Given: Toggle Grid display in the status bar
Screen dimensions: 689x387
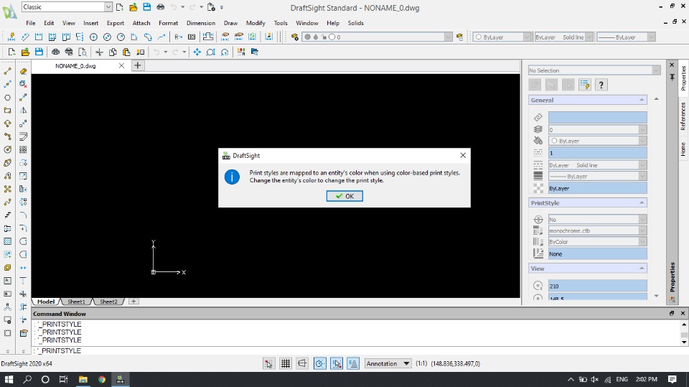Looking at the screenshot, I should pyautogui.click(x=286, y=363).
